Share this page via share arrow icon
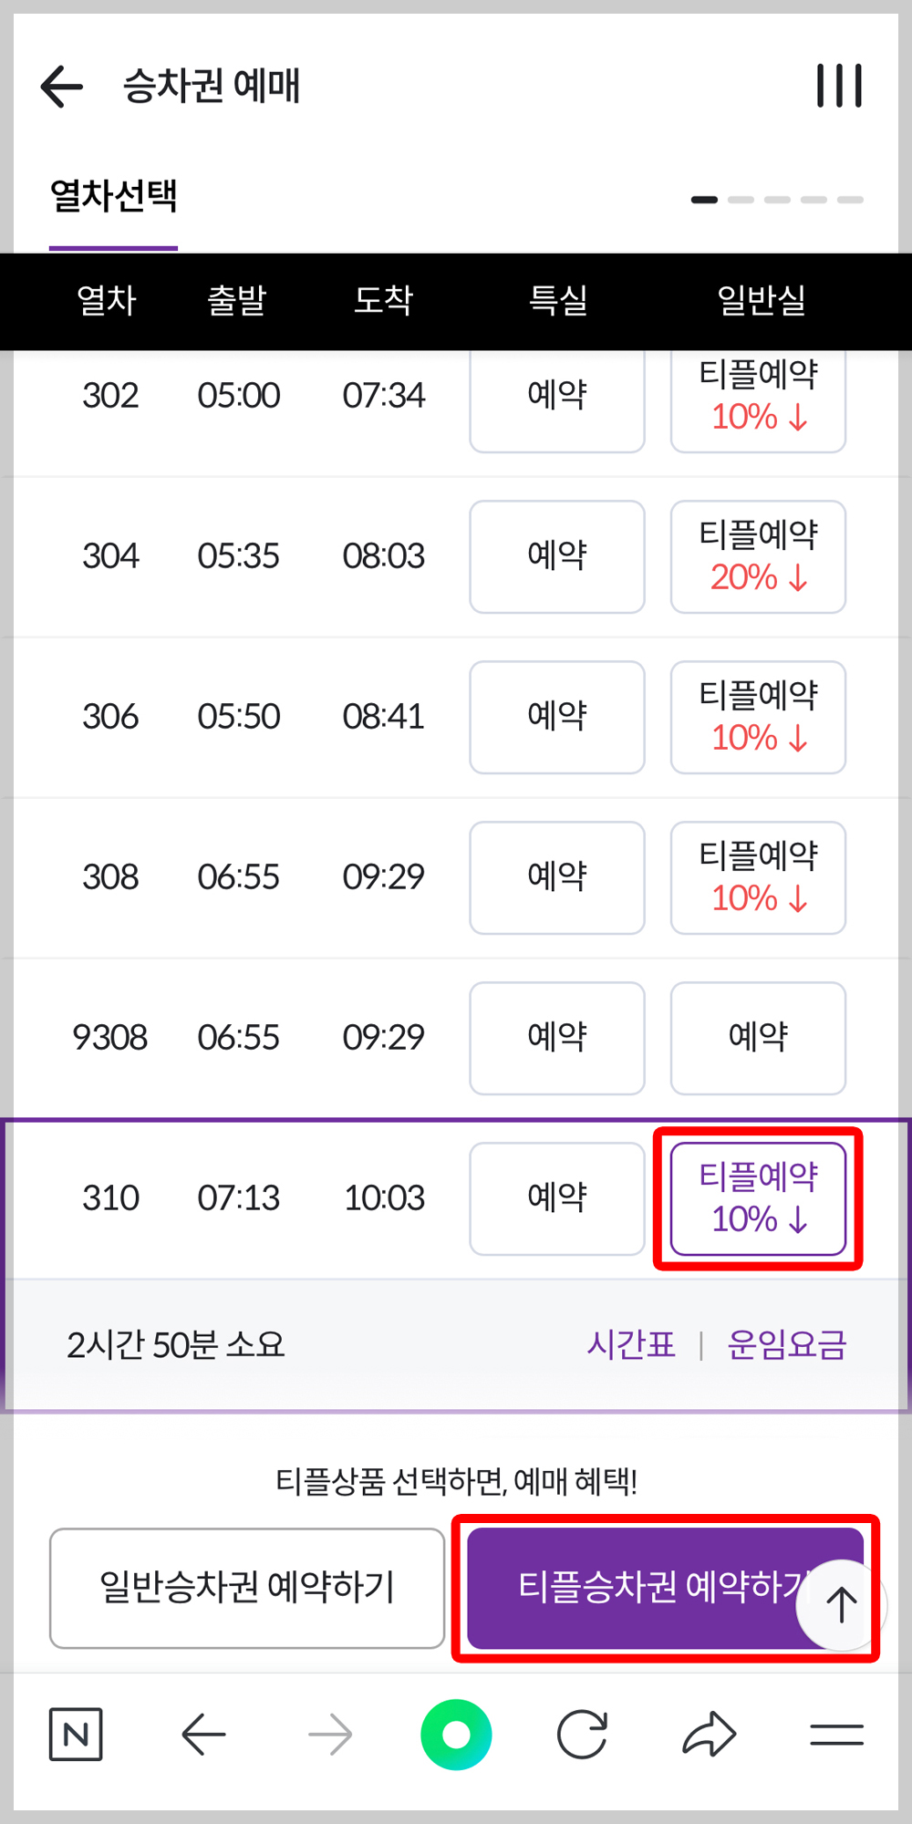The height and width of the screenshot is (1824, 912). pos(710,1734)
